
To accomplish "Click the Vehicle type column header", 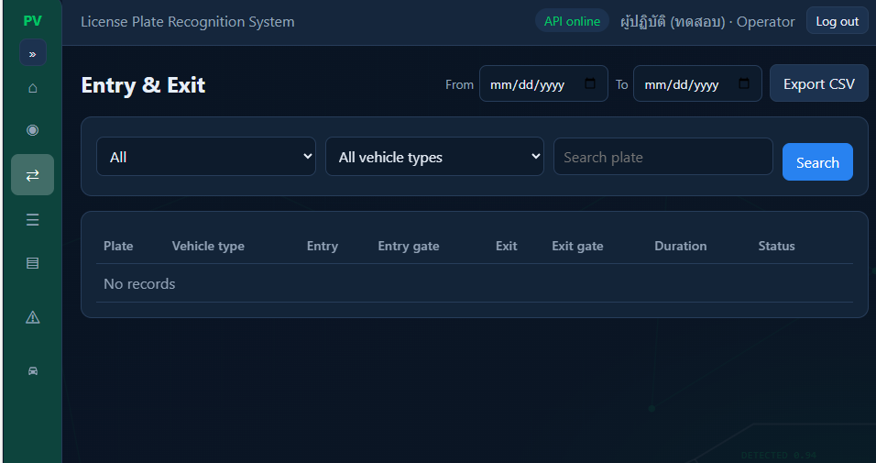I will (x=208, y=246).
